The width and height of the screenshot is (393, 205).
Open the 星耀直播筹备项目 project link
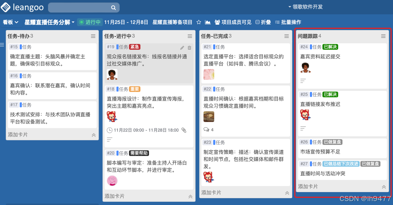(172, 22)
